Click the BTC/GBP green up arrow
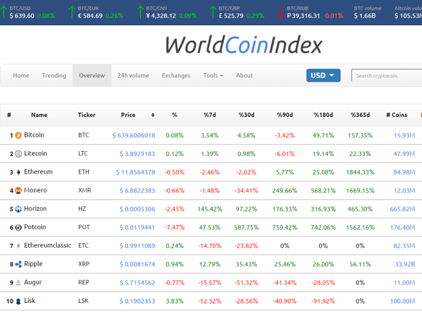The height and width of the screenshot is (316, 422). 213,12
